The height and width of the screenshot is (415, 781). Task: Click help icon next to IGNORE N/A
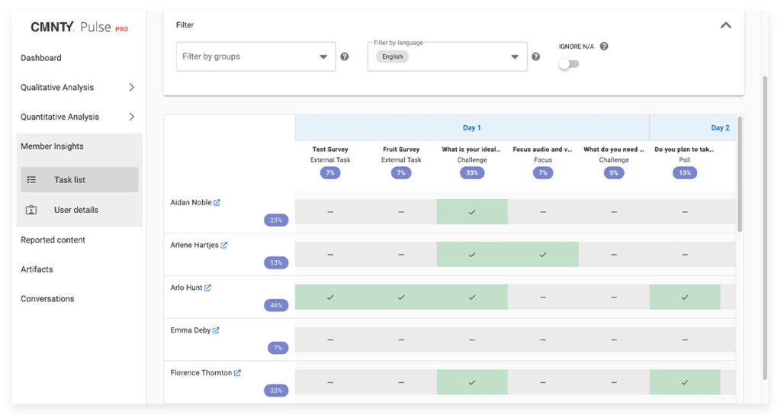(604, 47)
